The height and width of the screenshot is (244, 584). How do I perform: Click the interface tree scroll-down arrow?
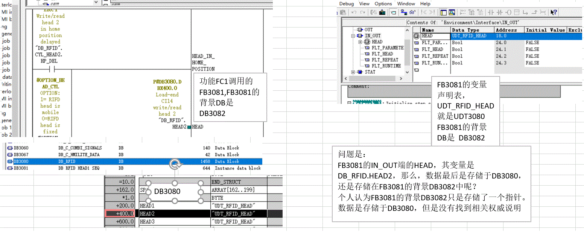click(x=408, y=72)
